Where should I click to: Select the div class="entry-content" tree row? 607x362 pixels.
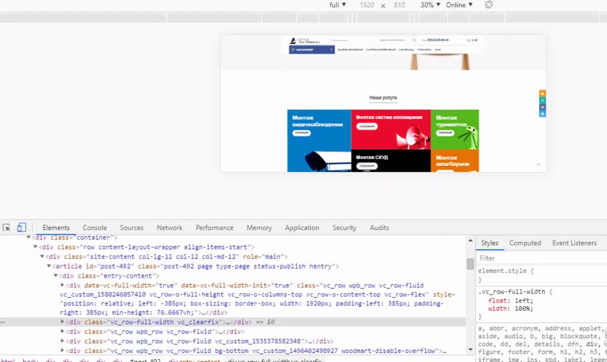pyautogui.click(x=232, y=276)
